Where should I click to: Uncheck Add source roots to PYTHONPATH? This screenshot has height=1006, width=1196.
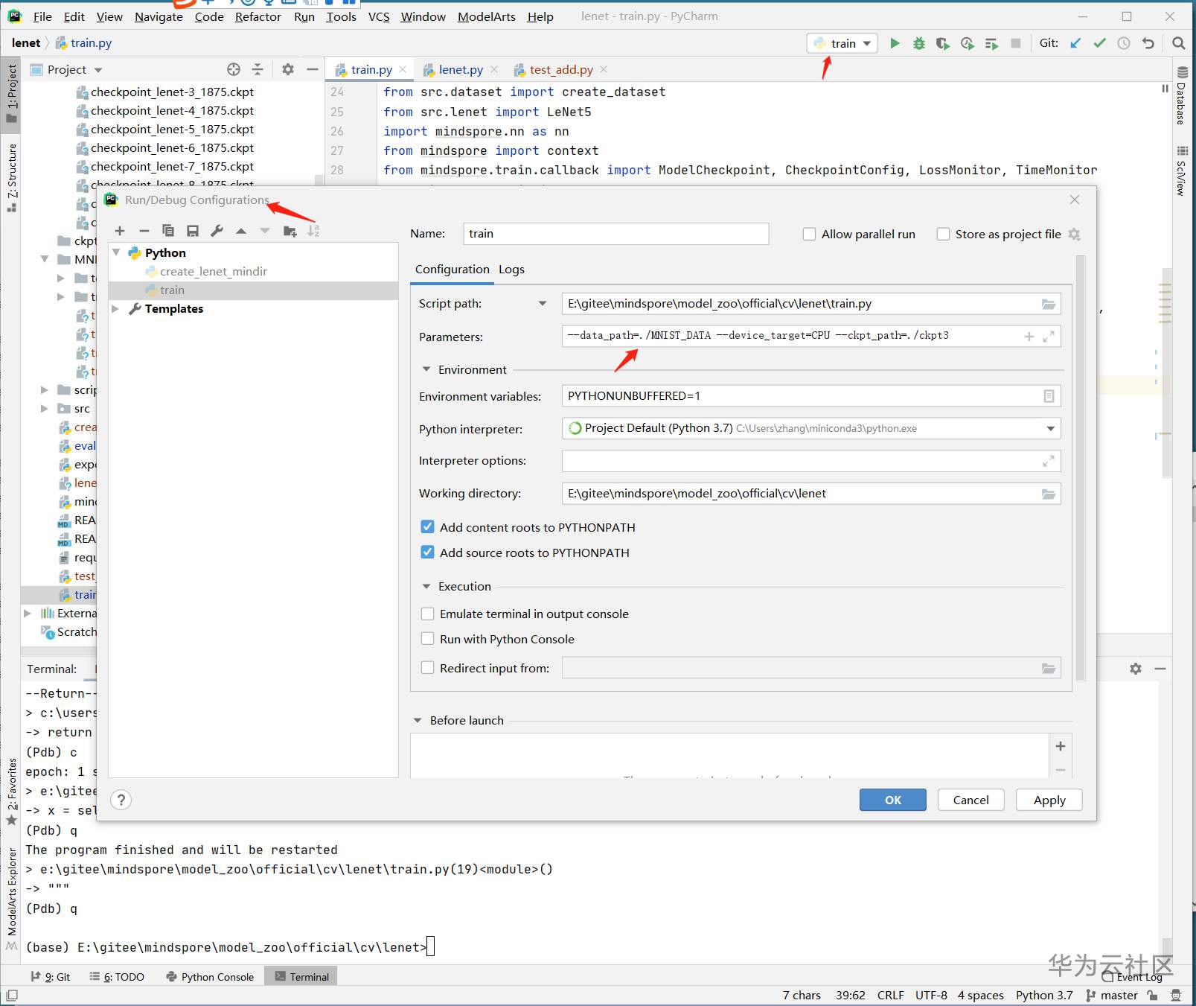click(427, 553)
